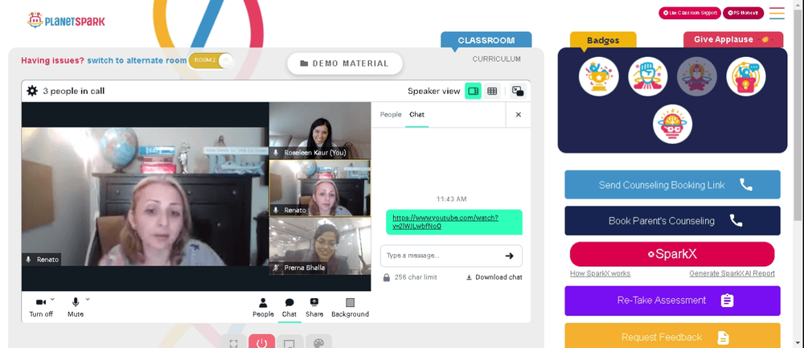Image resolution: width=804 pixels, height=348 pixels.
Task: Open the hamburger menu
Action: (777, 13)
